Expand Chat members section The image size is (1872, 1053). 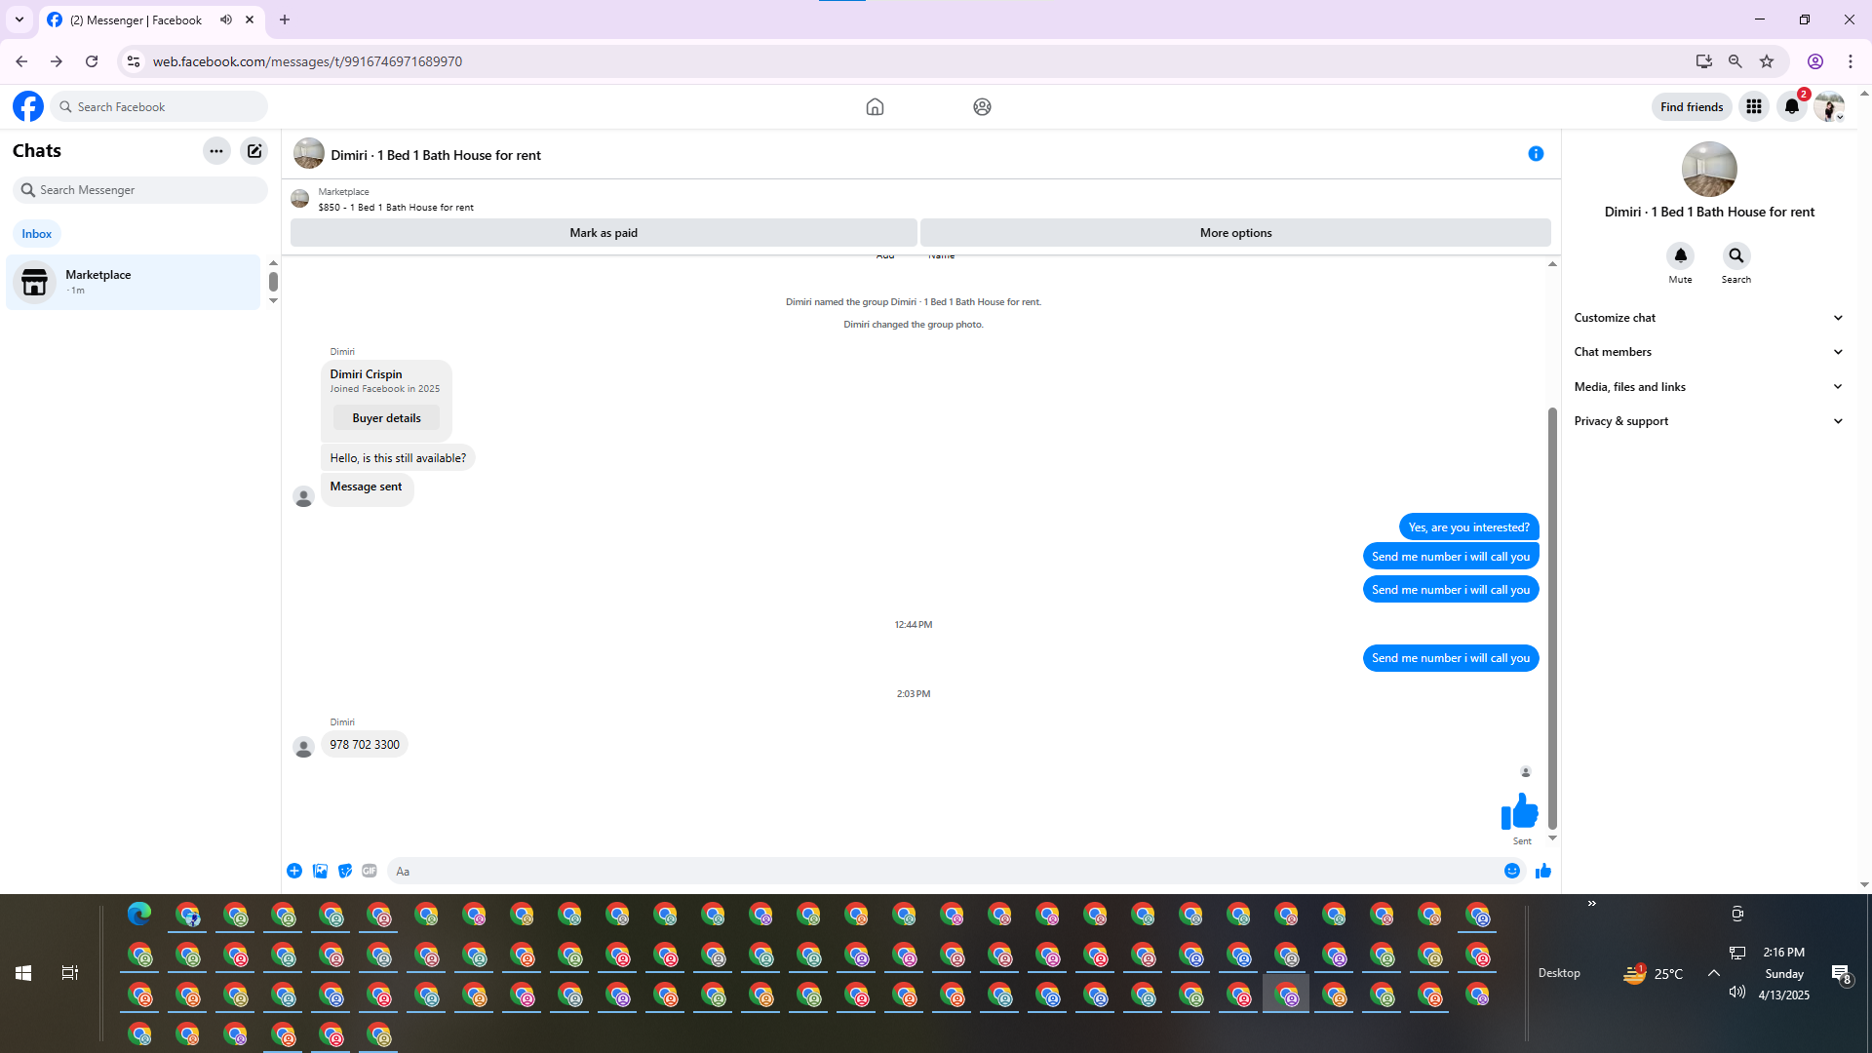pos(1708,352)
